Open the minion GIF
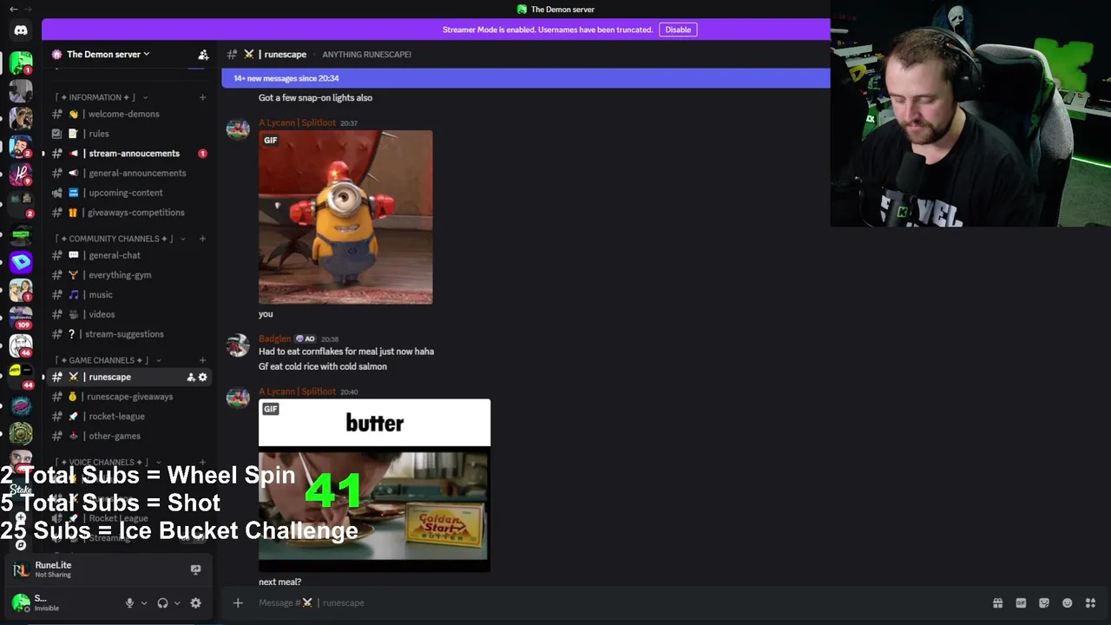 (x=345, y=217)
